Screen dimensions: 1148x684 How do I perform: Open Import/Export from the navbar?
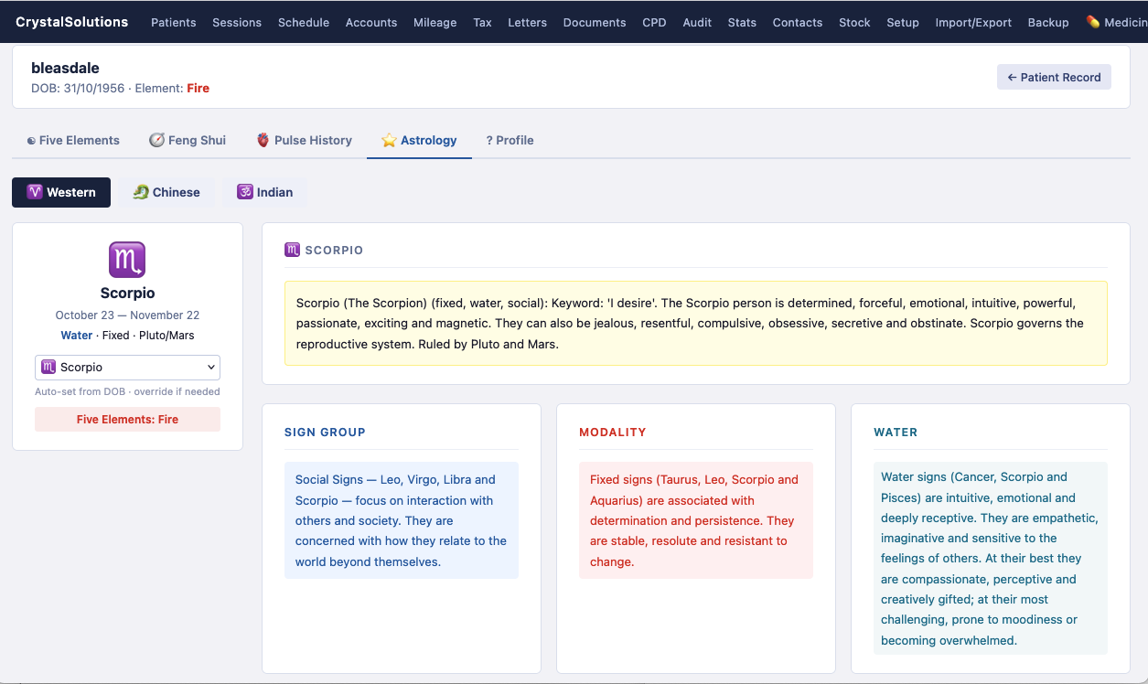pyautogui.click(x=973, y=22)
